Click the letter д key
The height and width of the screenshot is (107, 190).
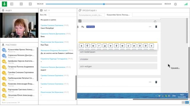[105, 46]
